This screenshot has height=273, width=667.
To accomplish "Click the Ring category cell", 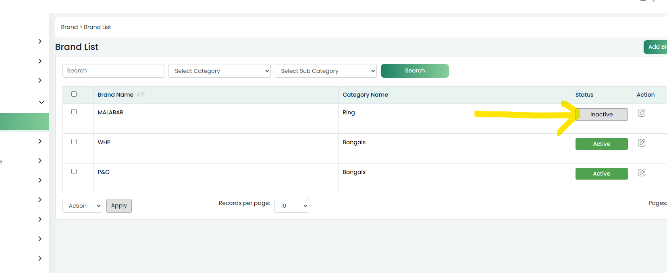I will click(349, 112).
